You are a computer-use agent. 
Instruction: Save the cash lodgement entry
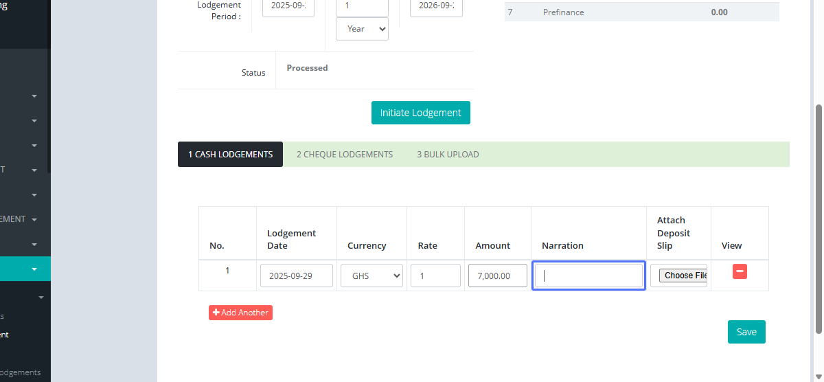coord(746,332)
